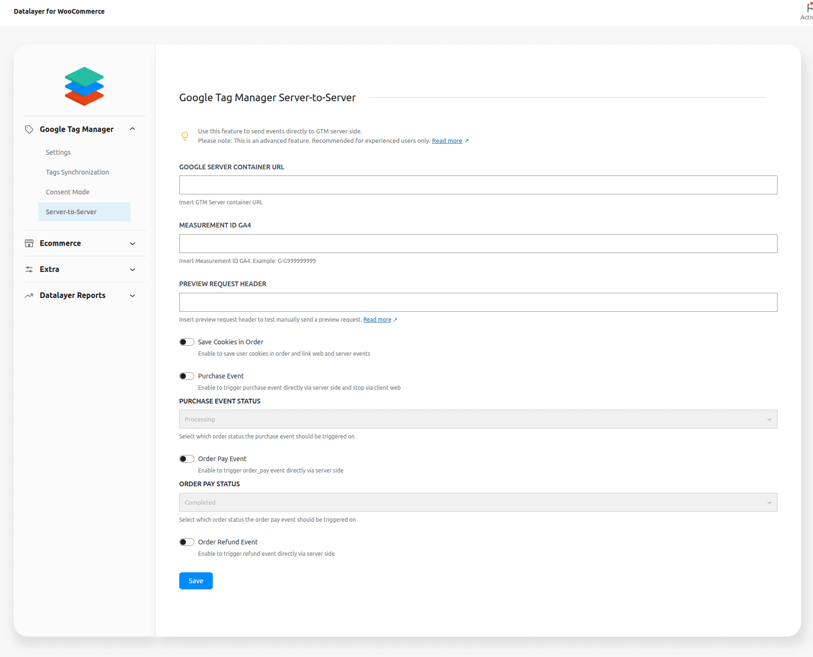The image size is (813, 657).
Task: Click the Save button
Action: pyautogui.click(x=196, y=581)
